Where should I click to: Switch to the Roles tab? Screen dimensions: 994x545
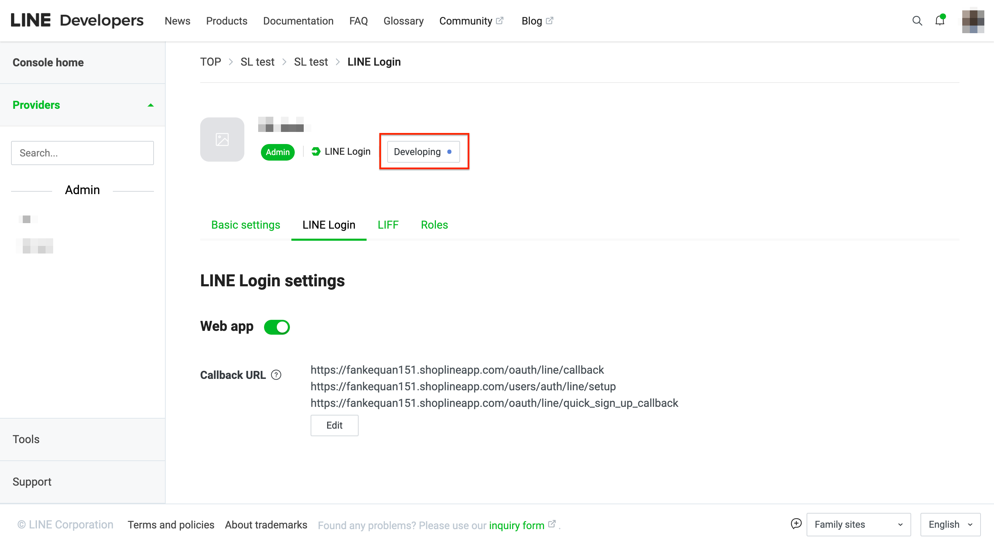(x=434, y=225)
